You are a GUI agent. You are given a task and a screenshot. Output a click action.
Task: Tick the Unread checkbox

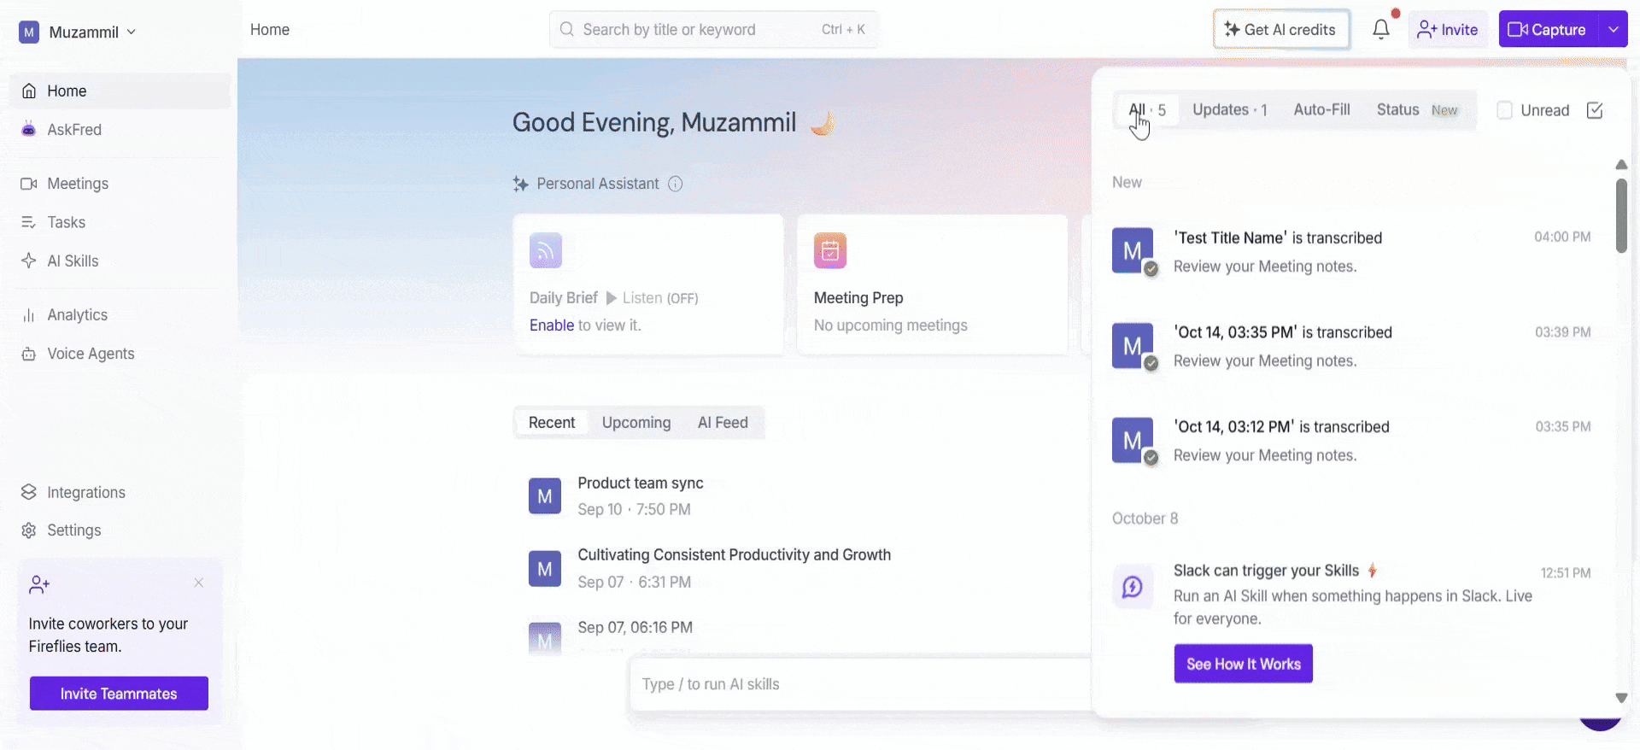click(1505, 110)
